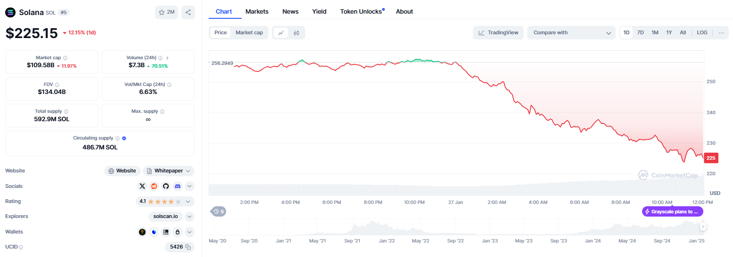Viewport: 733px width, 257px height.
Task: Open the Markets tab
Action: coord(257,11)
